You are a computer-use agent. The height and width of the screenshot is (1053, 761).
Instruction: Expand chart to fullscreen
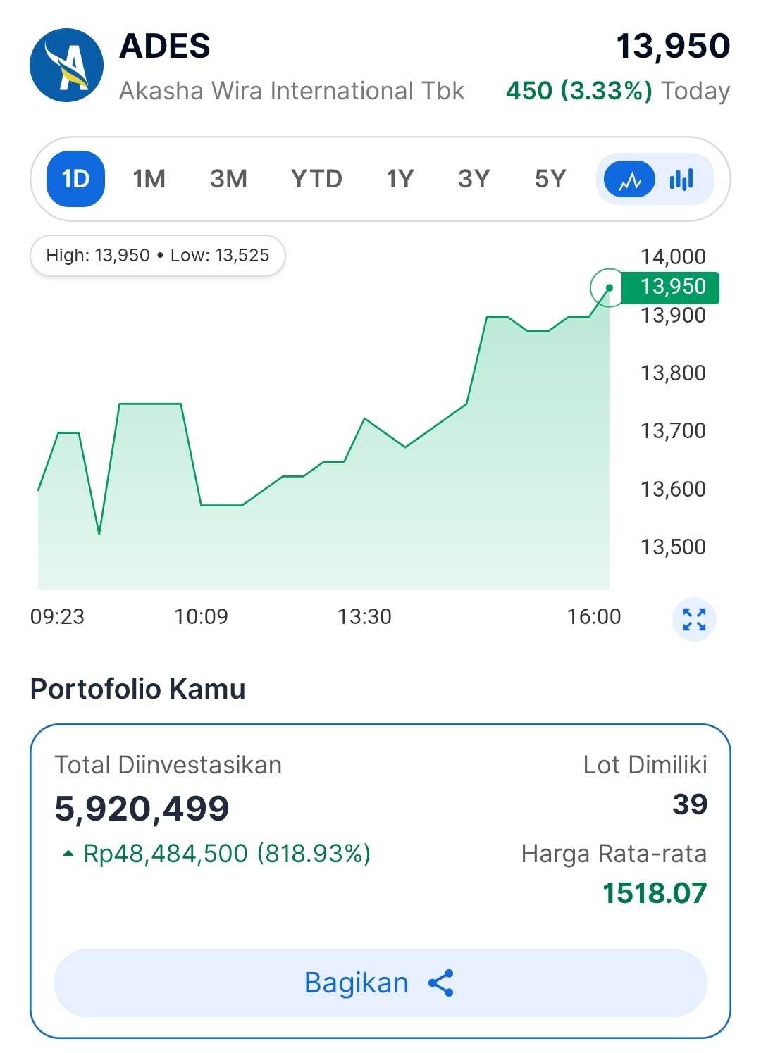pos(694,619)
